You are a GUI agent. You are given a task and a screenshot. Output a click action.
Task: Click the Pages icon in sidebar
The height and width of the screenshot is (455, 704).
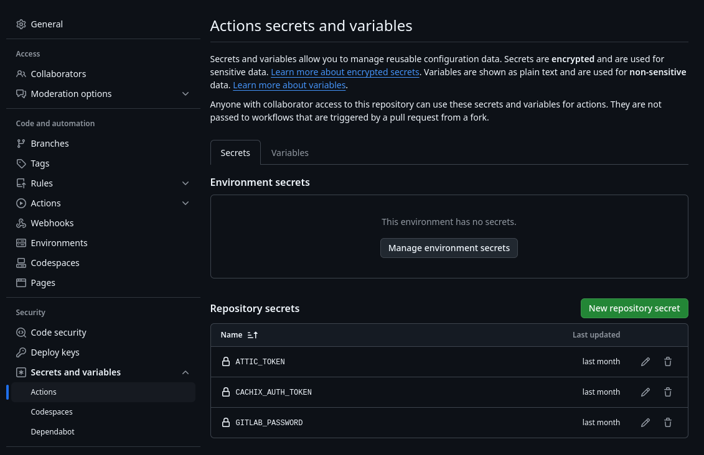click(21, 282)
